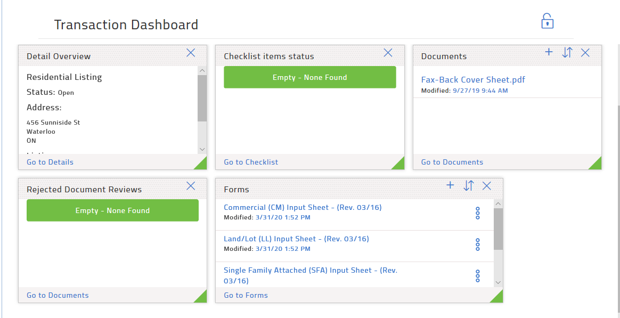Add a new document using the plus icon

click(549, 52)
